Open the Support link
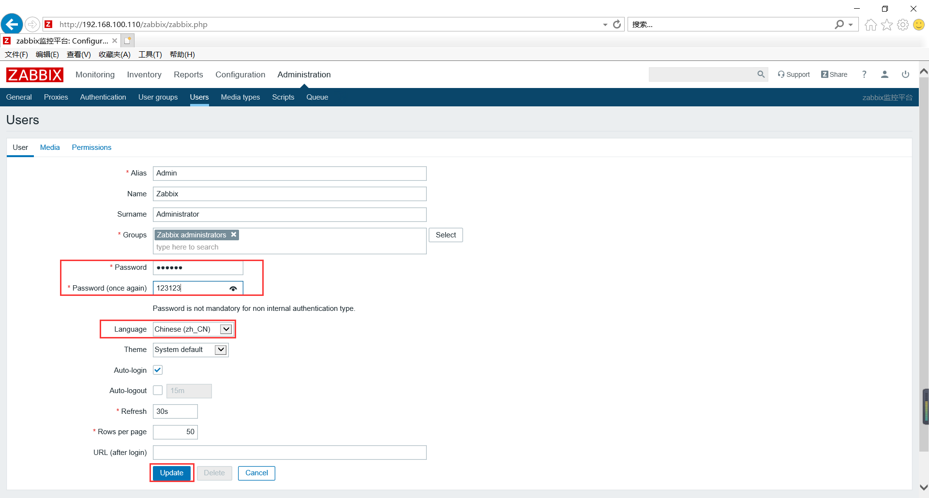 [794, 74]
